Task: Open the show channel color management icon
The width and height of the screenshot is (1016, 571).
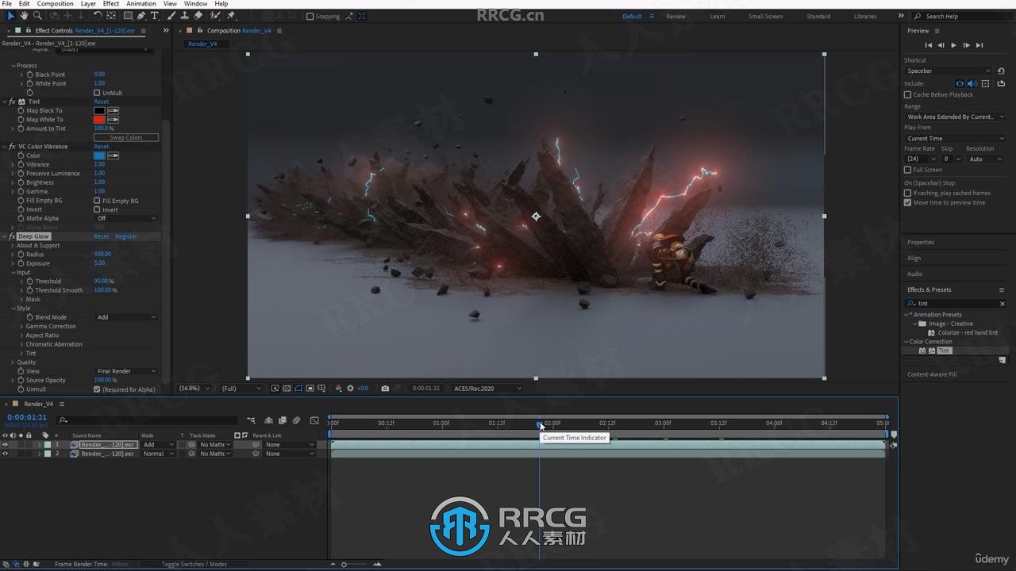Action: pos(338,389)
